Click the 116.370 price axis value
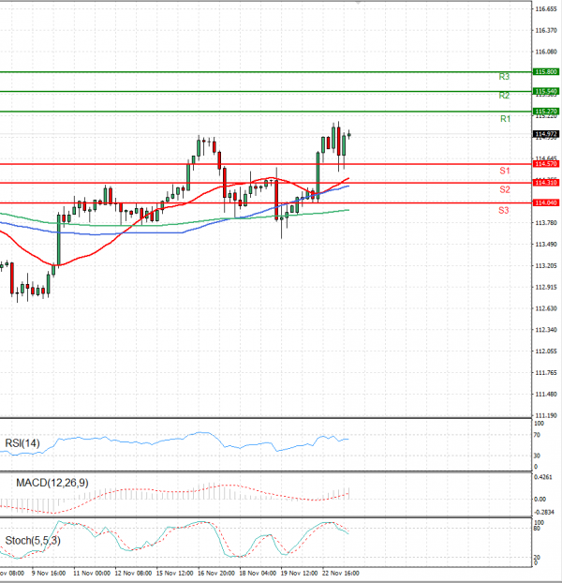The height and width of the screenshot is (583, 562). pos(546,31)
